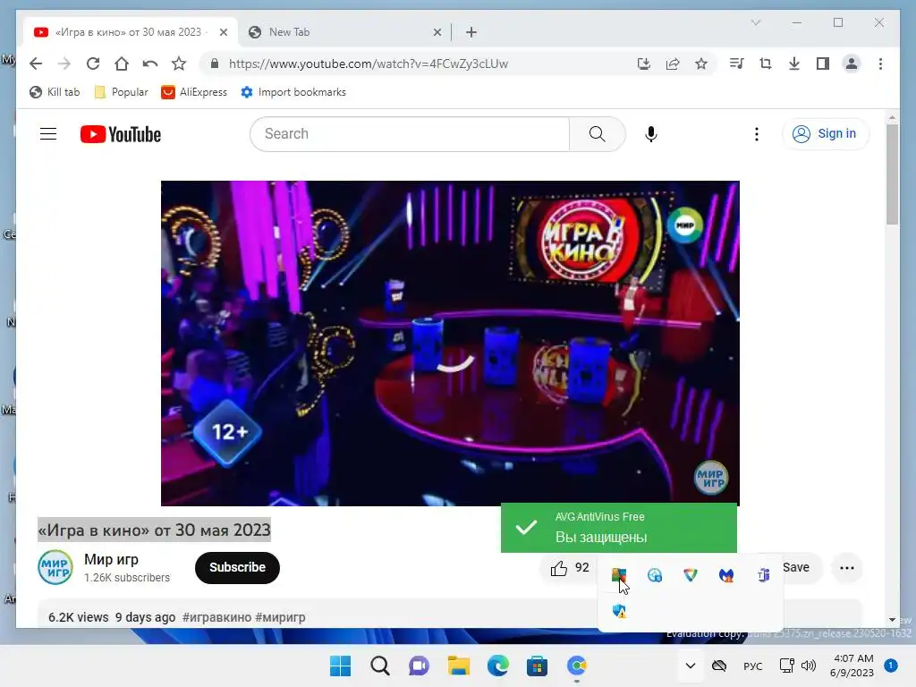Click the star icon left of address bar

pyautogui.click(x=179, y=64)
